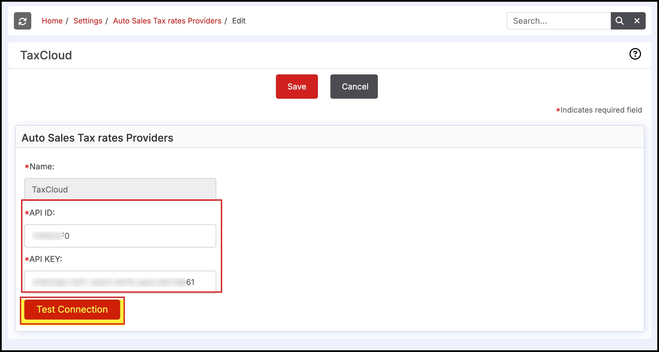Open Settings breadcrumb link
659x352 pixels.
[88, 21]
